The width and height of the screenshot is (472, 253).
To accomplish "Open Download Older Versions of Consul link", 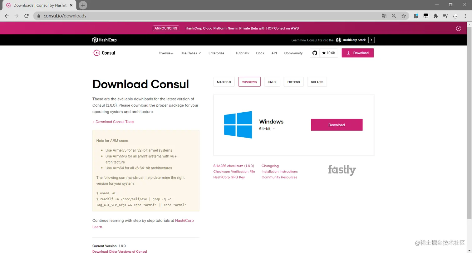I will 120,251.
